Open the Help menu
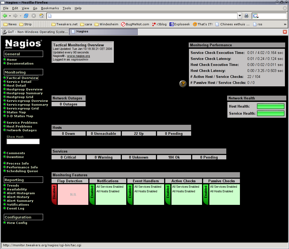The image size is (289, 249). tap(78, 8)
